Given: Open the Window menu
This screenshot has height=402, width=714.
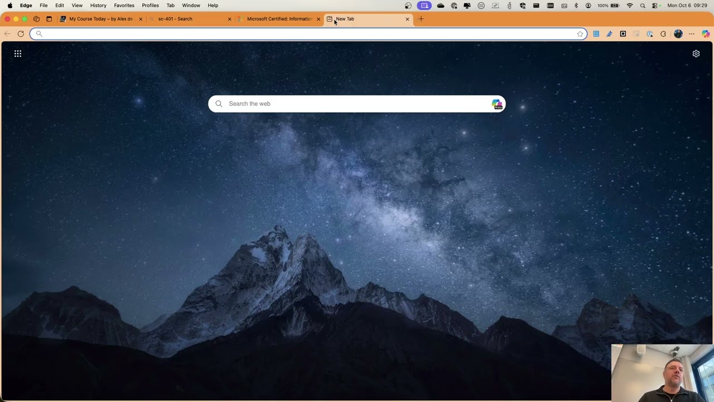Looking at the screenshot, I should (191, 6).
